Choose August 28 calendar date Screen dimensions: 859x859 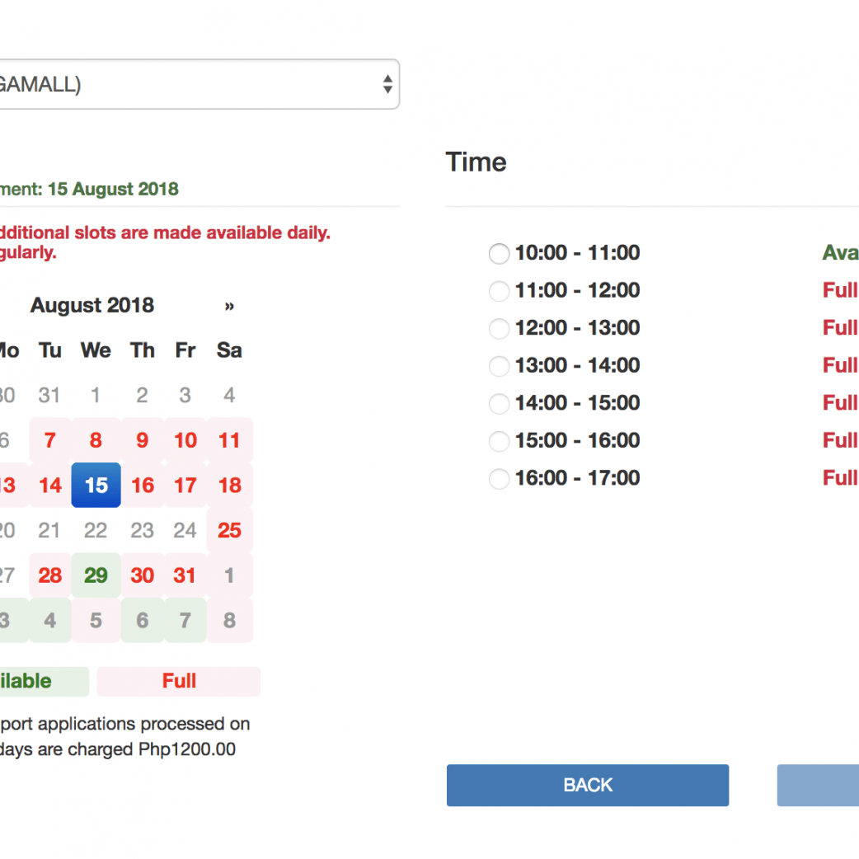point(50,575)
